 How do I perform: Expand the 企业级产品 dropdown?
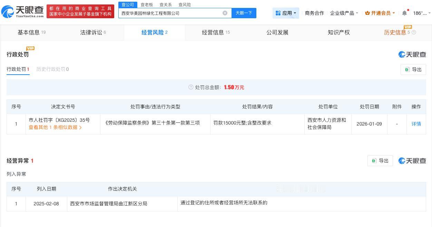coord(344,13)
